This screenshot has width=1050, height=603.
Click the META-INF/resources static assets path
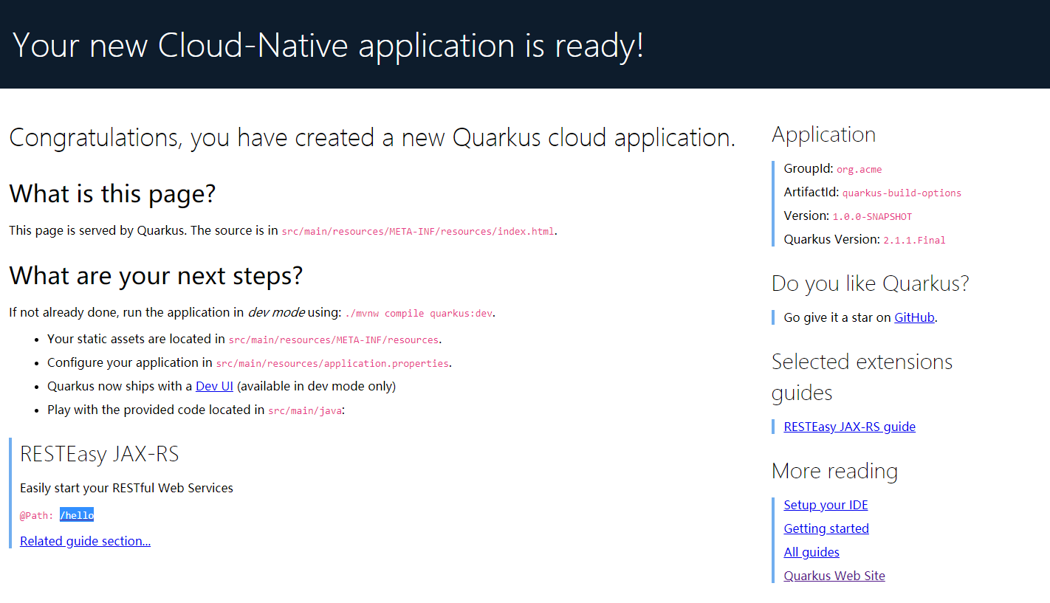point(334,340)
